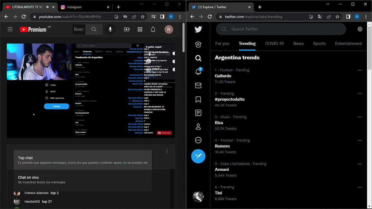The image size is (372, 209).
Task: Open the YouTube apps grid
Action: tap(140, 29)
